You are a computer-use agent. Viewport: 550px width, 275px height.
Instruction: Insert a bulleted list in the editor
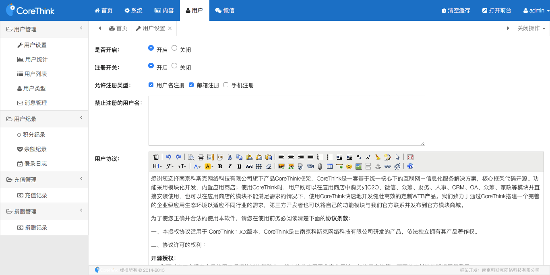[330, 157]
